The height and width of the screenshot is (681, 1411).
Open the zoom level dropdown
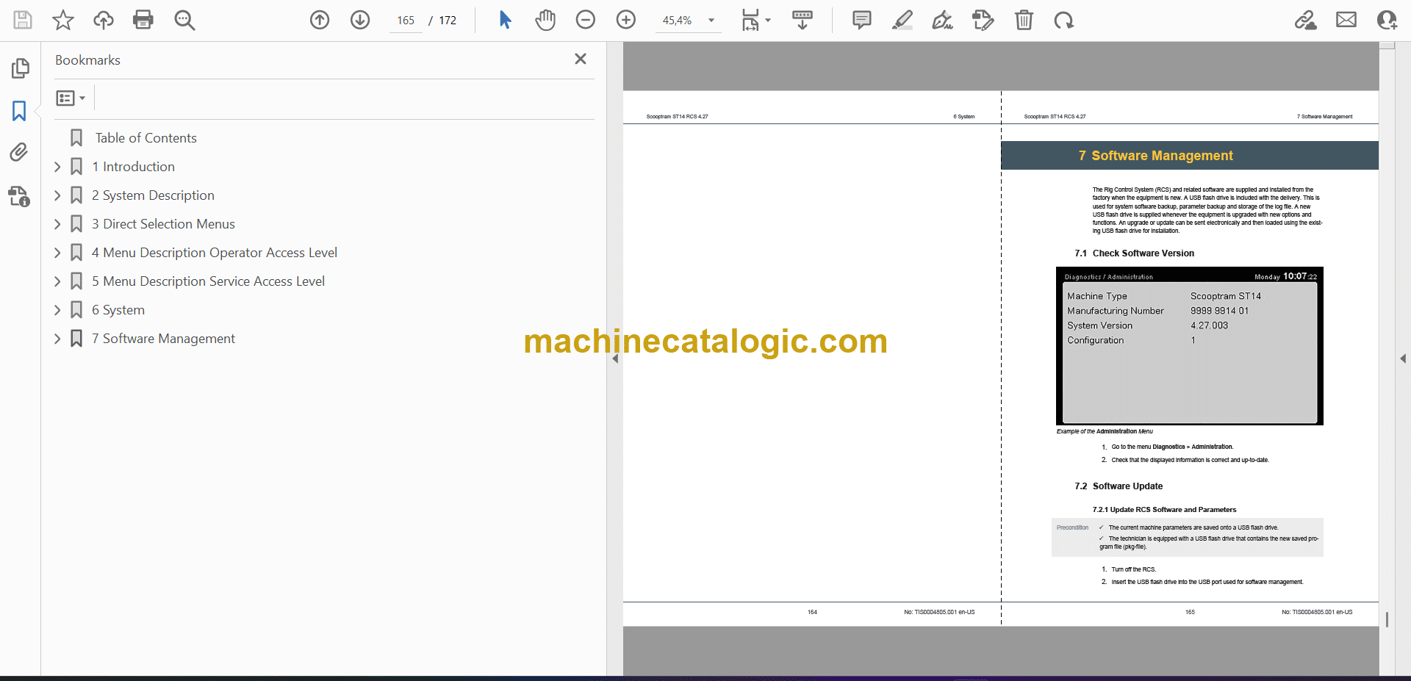(x=711, y=21)
